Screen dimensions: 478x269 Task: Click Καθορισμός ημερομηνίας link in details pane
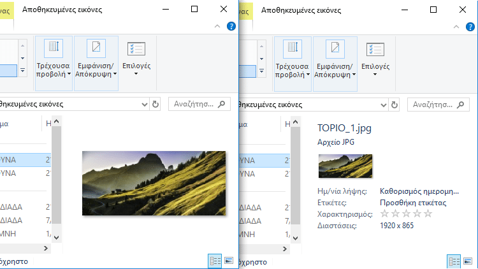419,191
